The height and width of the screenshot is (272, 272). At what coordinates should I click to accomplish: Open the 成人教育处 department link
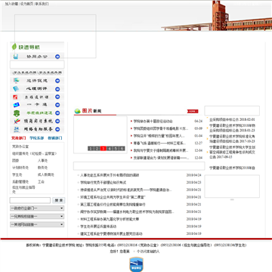[x=46, y=175]
